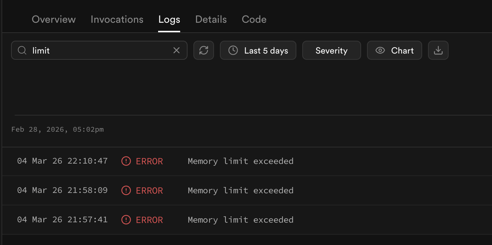Open the Severity filter dropdown
The image size is (492, 245).
331,51
